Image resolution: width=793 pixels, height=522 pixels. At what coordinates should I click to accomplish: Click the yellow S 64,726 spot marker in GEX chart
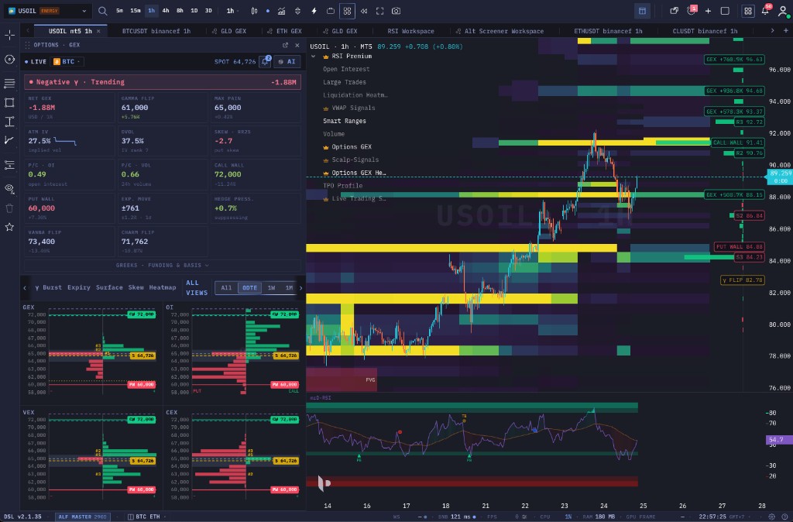point(143,356)
